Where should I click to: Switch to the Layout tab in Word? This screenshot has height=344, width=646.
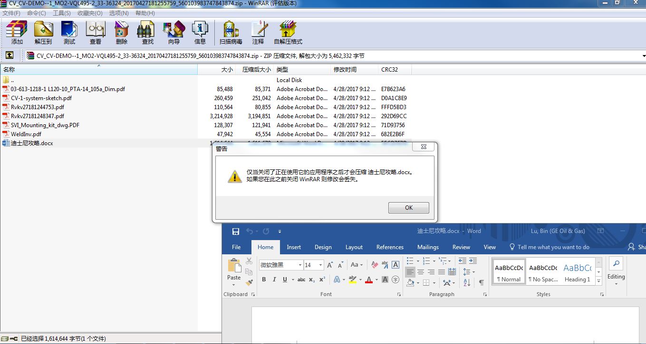click(354, 247)
